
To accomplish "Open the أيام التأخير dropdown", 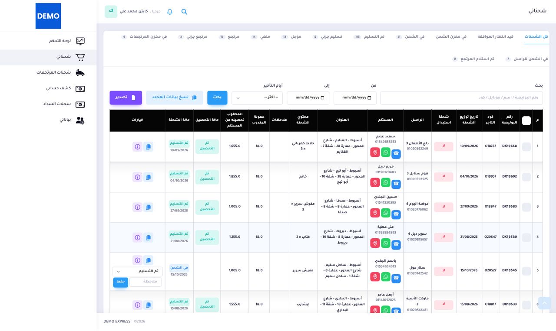I will tap(257, 98).
